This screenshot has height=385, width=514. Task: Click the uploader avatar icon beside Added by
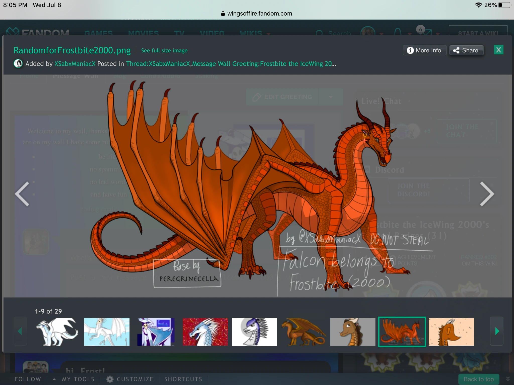point(18,64)
